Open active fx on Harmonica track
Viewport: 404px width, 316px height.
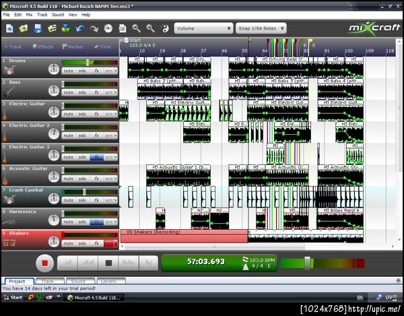pos(96,222)
